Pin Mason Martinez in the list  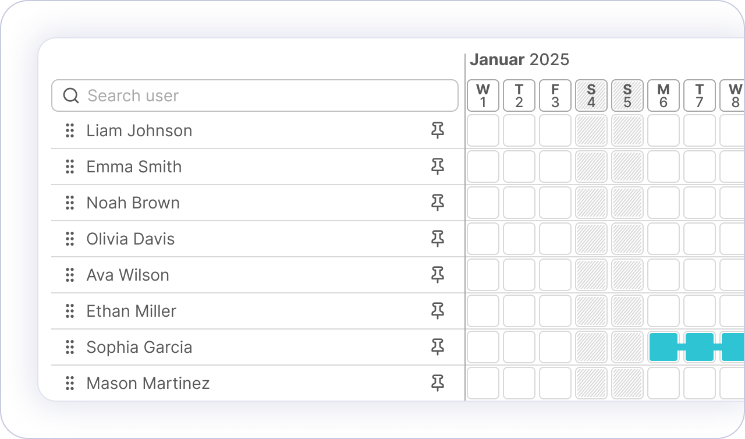click(438, 384)
